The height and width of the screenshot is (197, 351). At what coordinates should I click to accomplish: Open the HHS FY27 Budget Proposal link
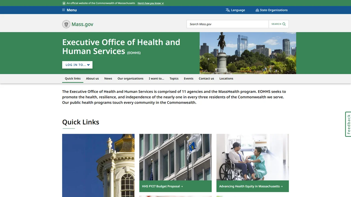coord(162,186)
